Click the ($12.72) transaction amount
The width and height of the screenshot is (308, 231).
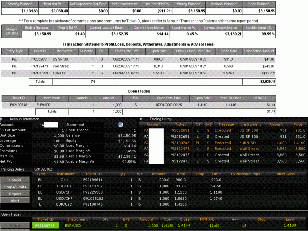[268, 73]
